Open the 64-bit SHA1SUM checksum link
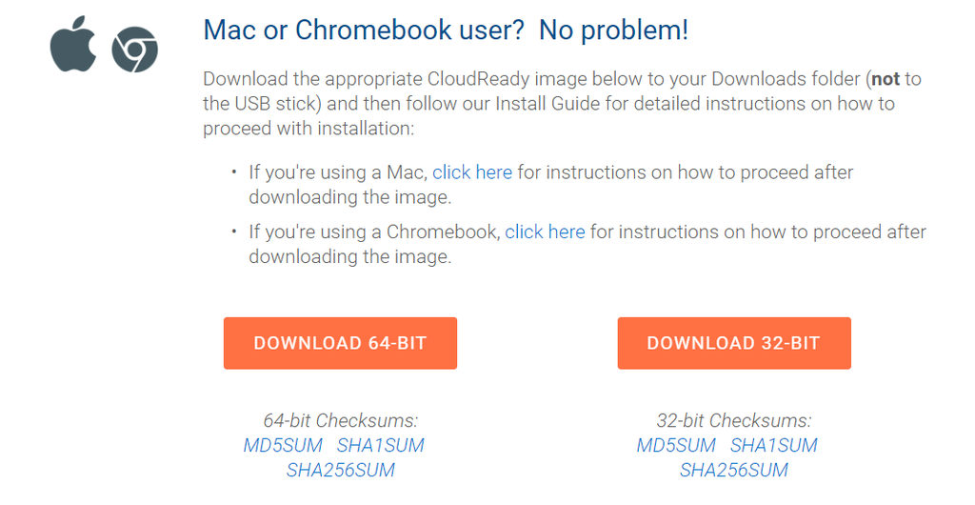Screen dimensions: 975x505 click(381, 445)
